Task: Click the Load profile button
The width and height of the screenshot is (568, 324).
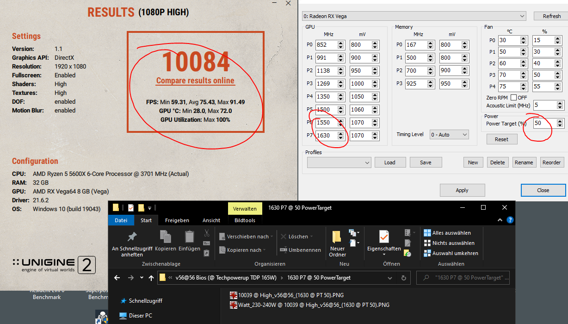Action: (389, 162)
